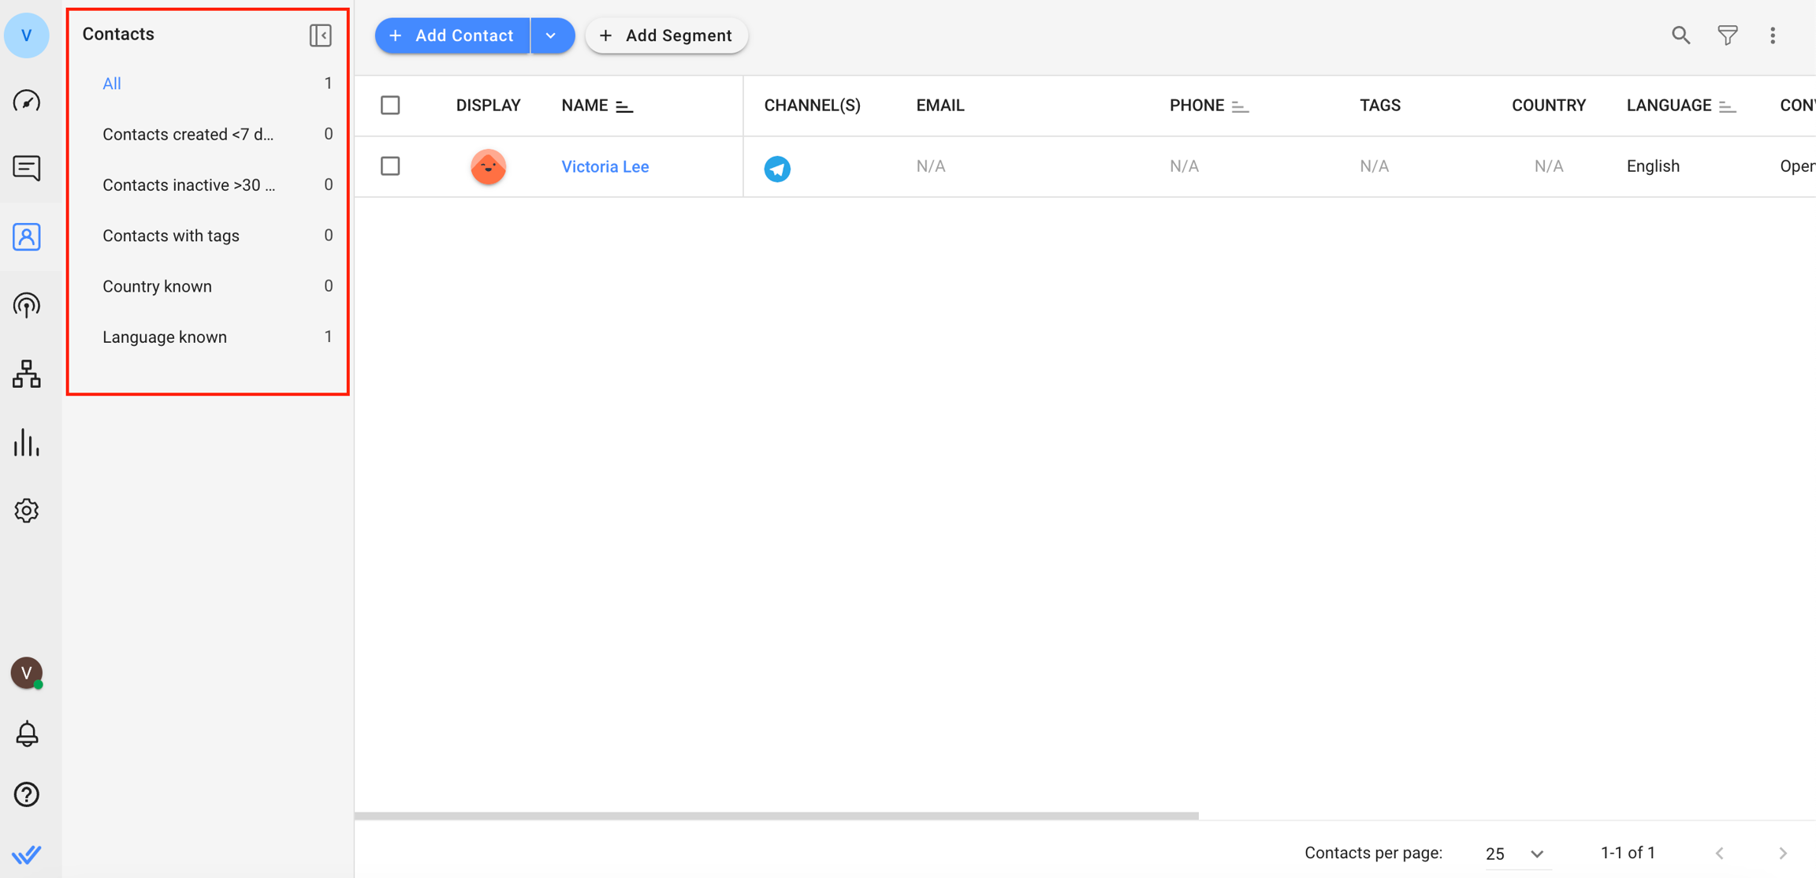
Task: Open the Broadcasts antenna icon
Action: click(x=27, y=305)
